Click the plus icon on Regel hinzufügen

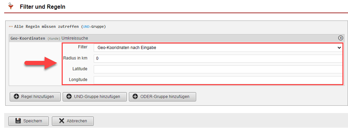[16, 97]
